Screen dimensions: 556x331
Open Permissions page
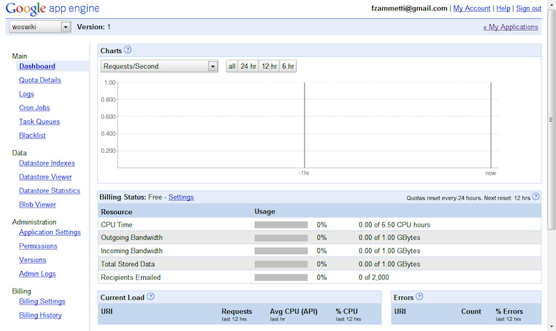[38, 246]
